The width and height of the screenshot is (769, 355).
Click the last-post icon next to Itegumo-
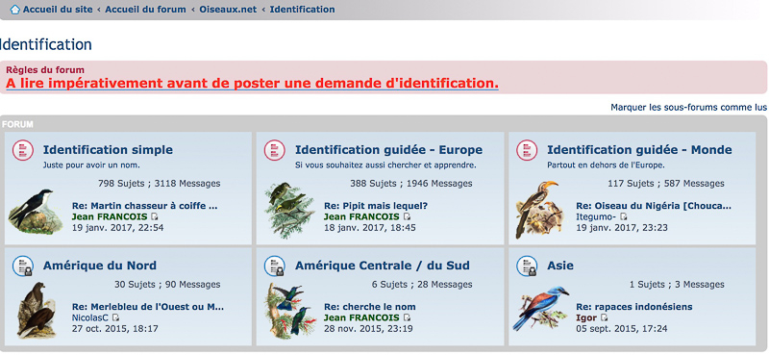[623, 216]
